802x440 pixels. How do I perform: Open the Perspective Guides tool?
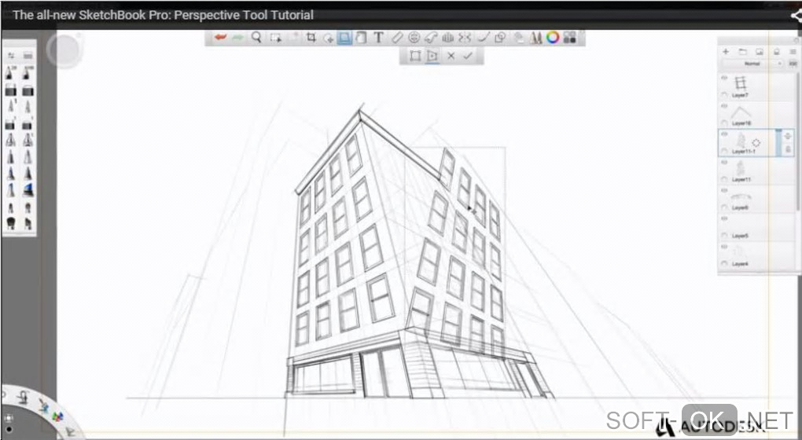point(447,37)
